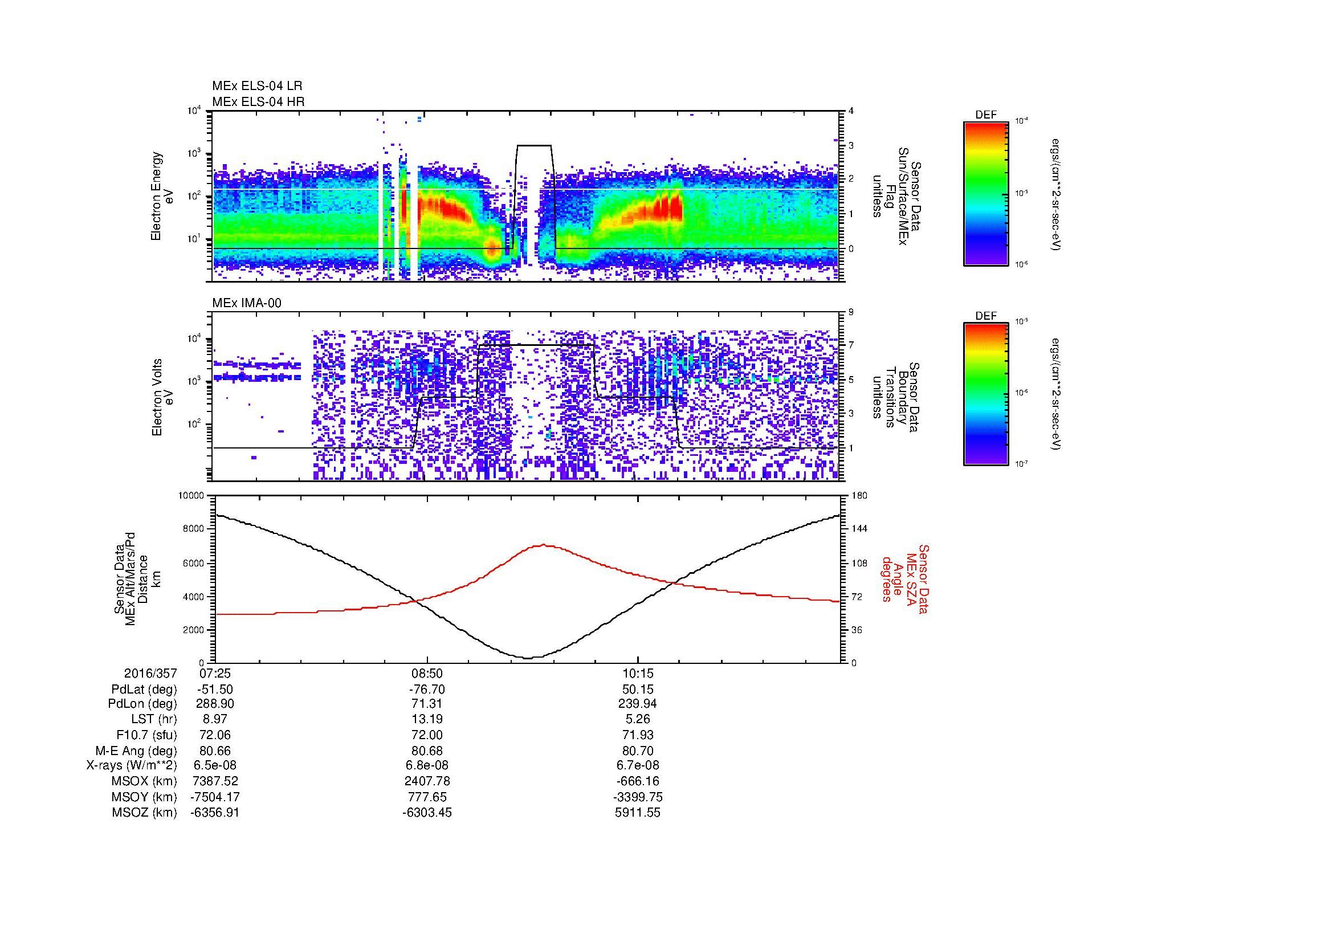Click the ELS color bar units label

1057,193
